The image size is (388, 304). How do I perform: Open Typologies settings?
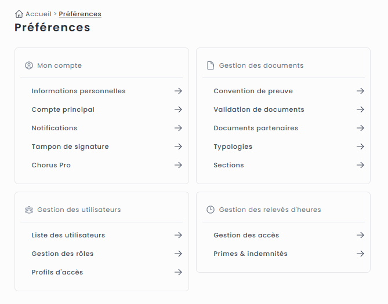[233, 146]
